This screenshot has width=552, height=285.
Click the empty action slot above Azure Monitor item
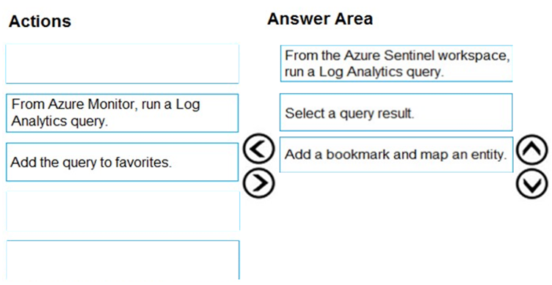point(122,64)
